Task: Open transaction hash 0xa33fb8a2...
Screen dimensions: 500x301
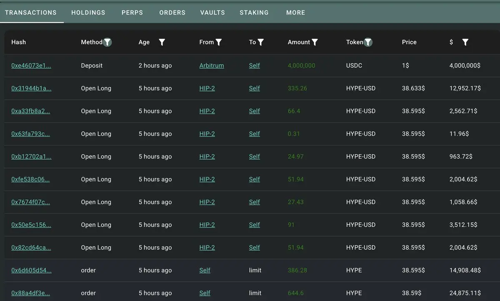Action: 30,111
